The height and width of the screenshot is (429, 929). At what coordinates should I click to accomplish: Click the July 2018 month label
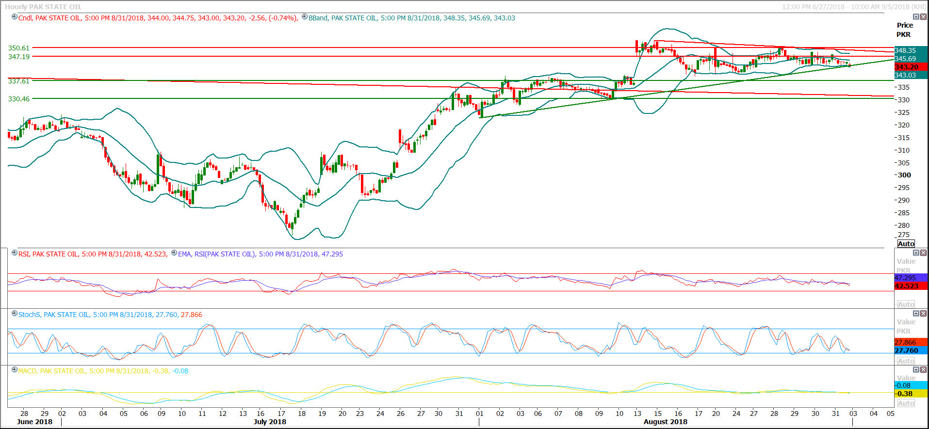pyautogui.click(x=270, y=422)
